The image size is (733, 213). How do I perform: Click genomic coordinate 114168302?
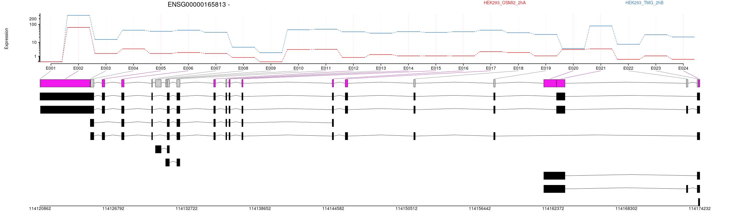626,209
